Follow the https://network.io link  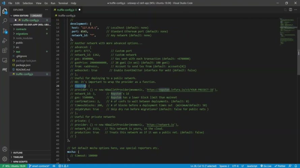click(160, 125)
